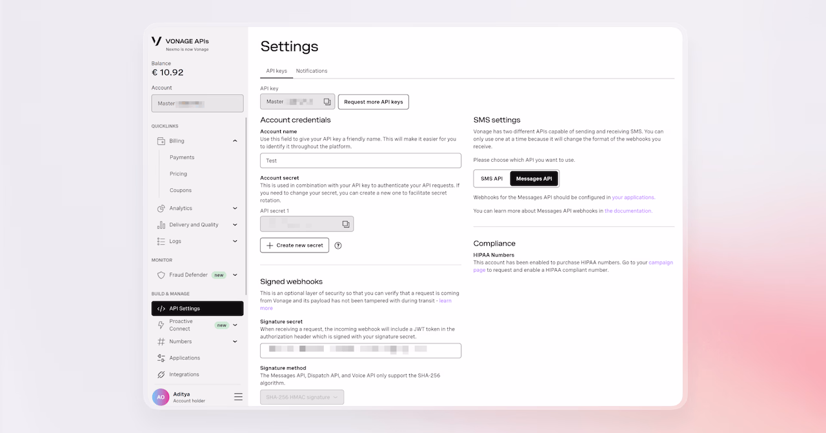Click the Analytics pie chart icon

tap(161, 208)
